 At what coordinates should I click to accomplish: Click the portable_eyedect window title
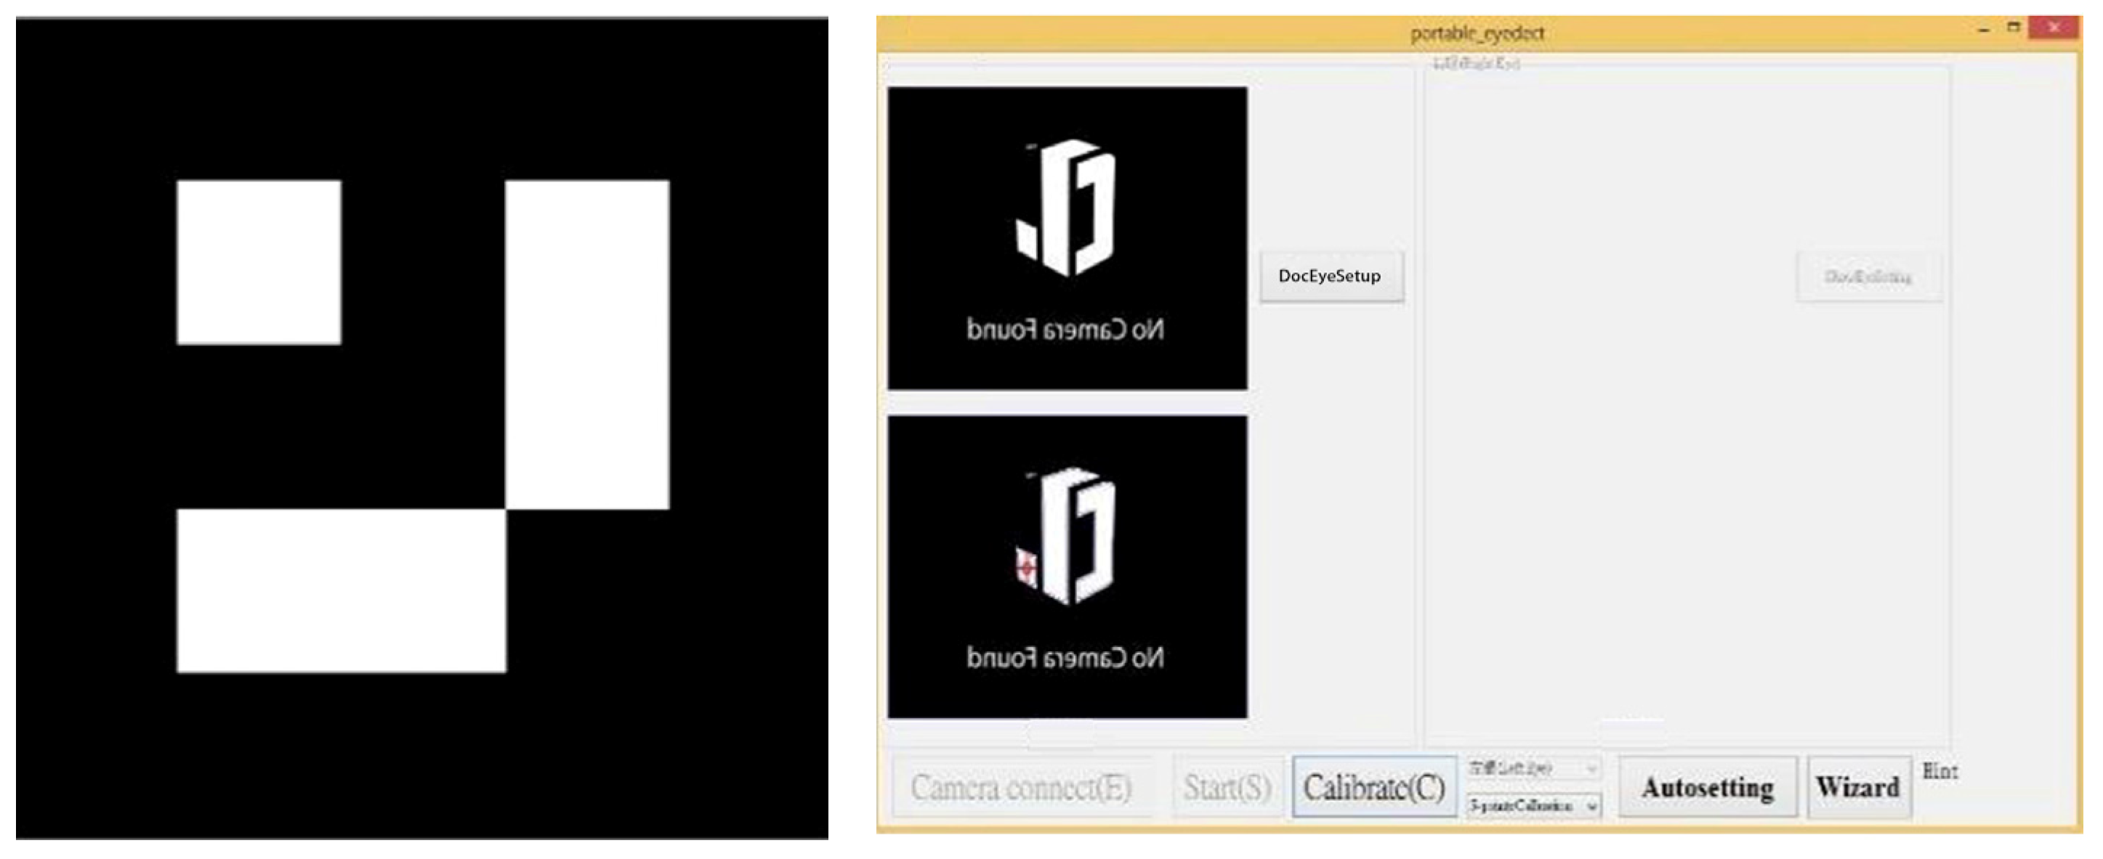pyautogui.click(x=1477, y=33)
